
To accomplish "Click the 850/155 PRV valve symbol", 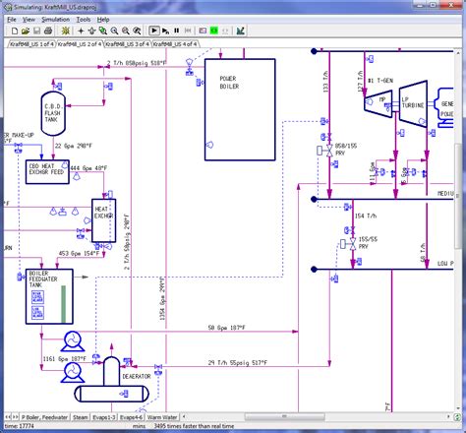I will [329, 151].
